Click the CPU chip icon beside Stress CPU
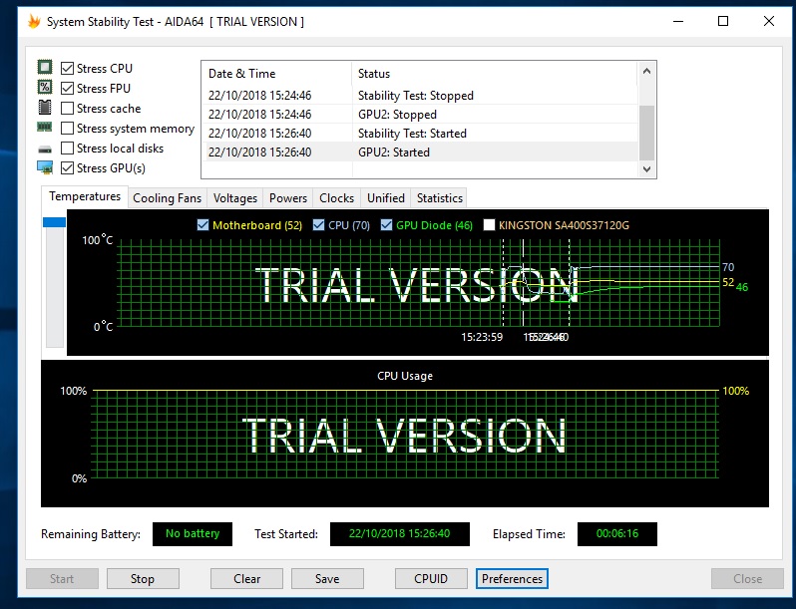 pos(45,67)
